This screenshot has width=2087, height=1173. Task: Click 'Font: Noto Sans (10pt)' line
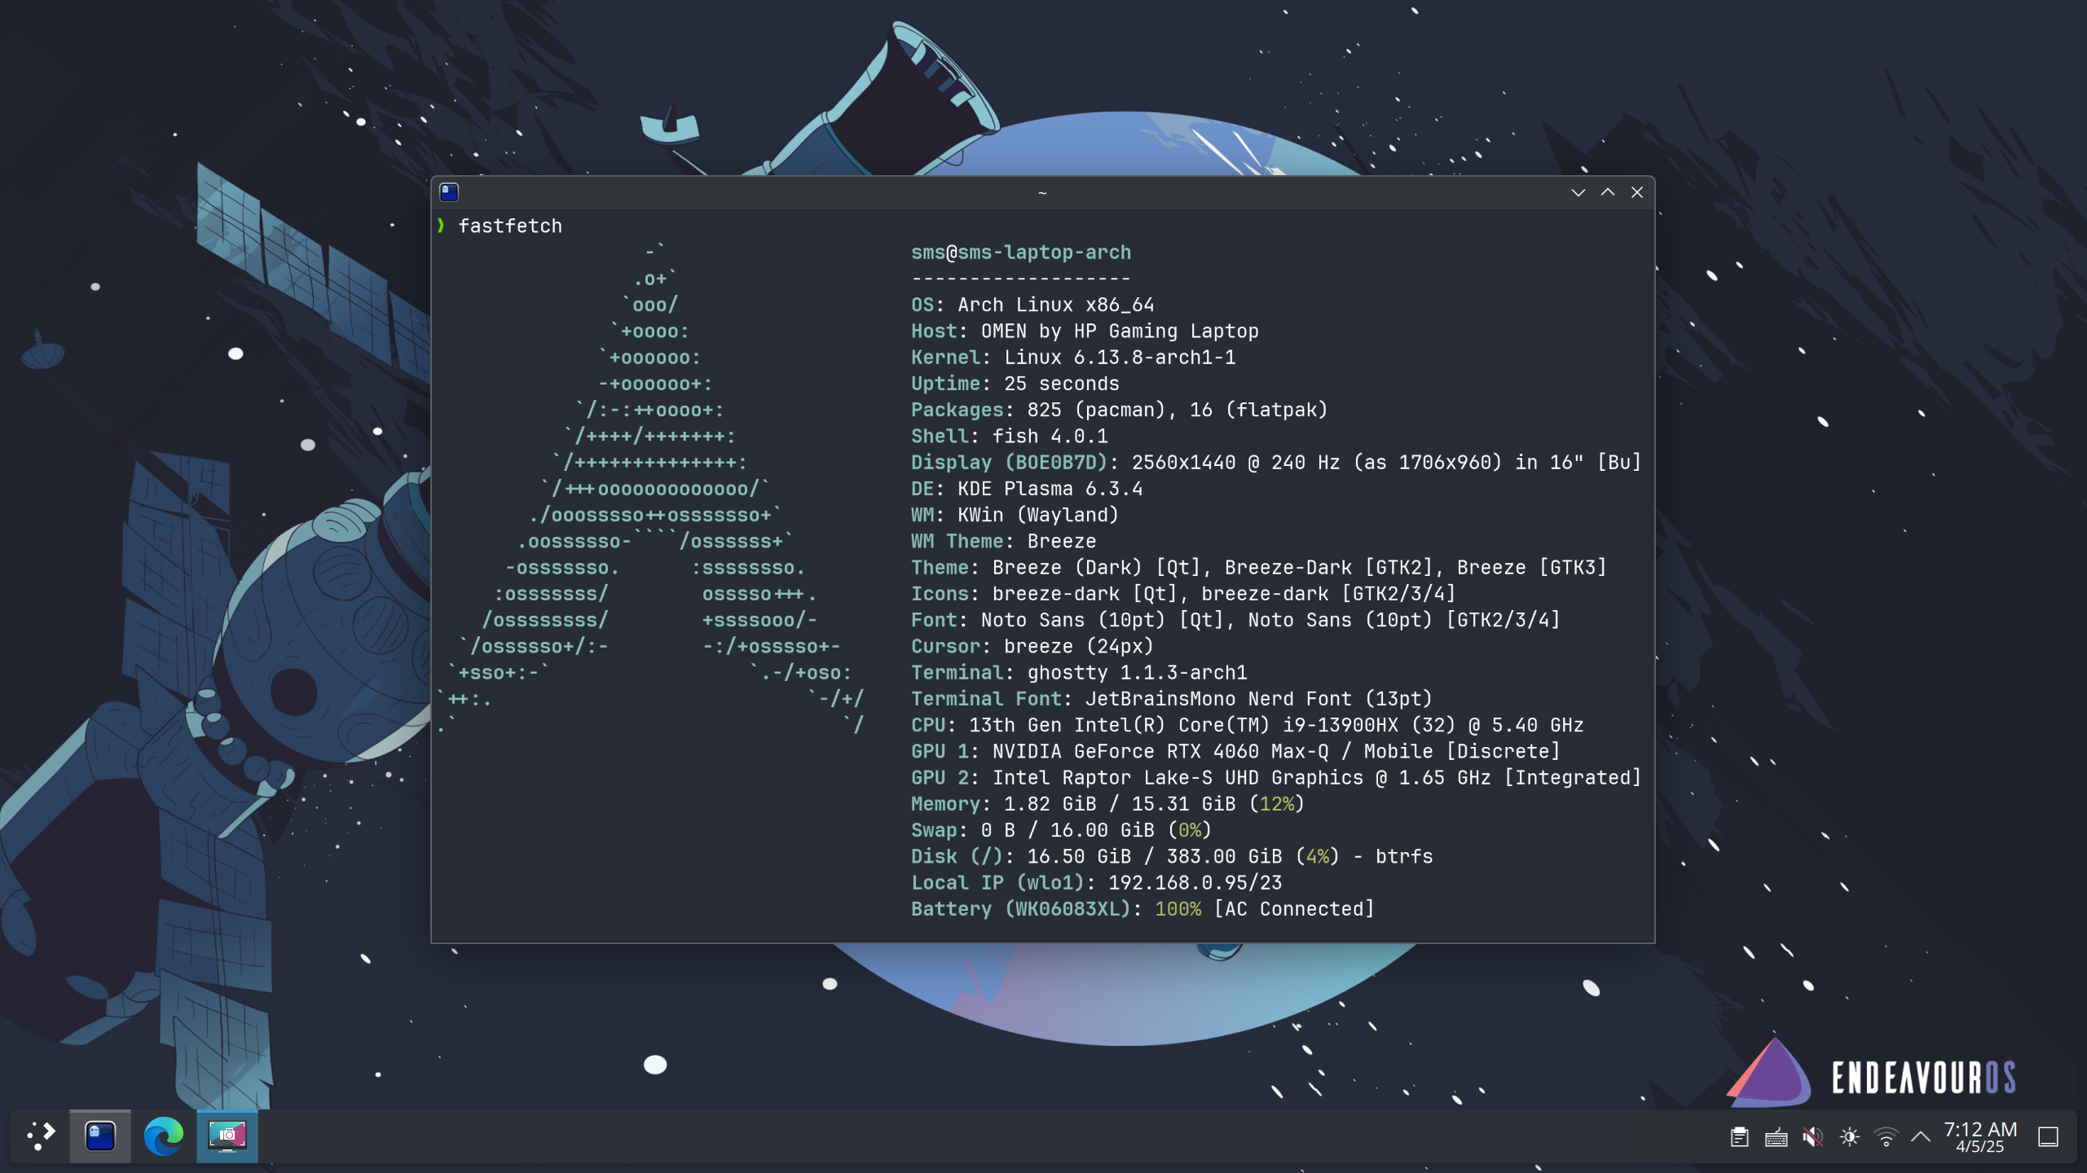(1235, 620)
